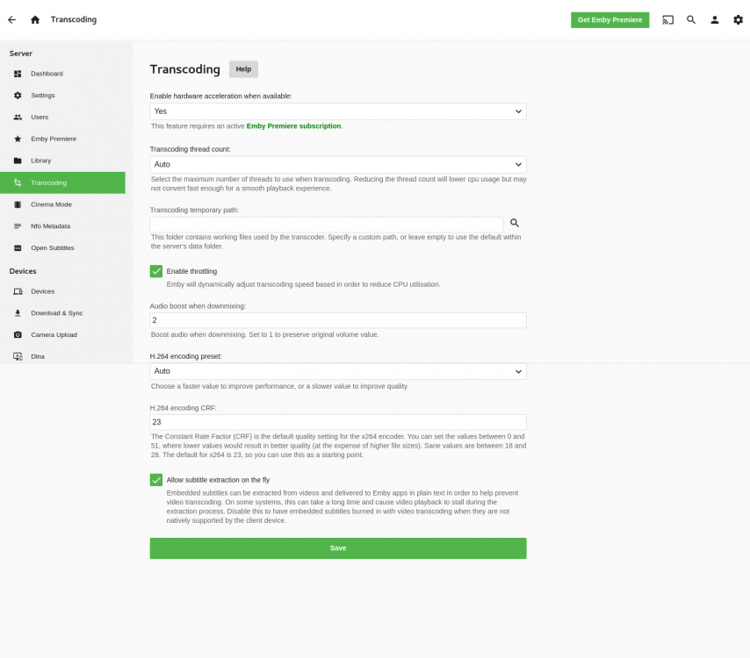The image size is (750, 658).
Task: Click the search magnifier in header
Action: click(x=691, y=19)
